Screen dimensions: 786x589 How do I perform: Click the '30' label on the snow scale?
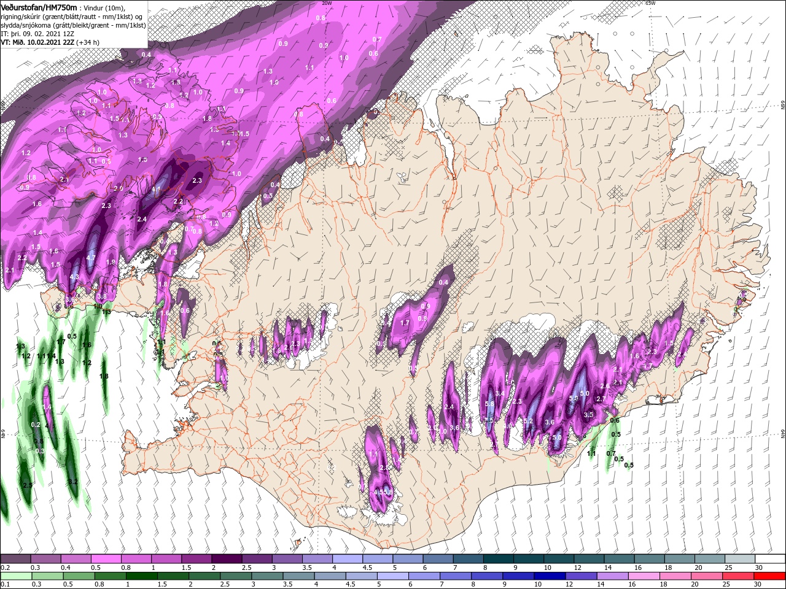click(x=759, y=568)
